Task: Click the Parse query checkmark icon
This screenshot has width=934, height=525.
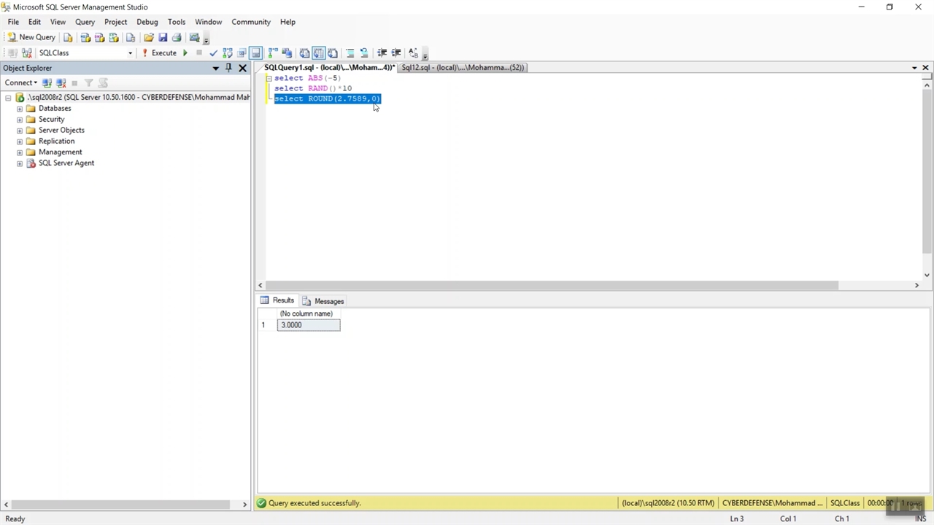Action: click(213, 53)
